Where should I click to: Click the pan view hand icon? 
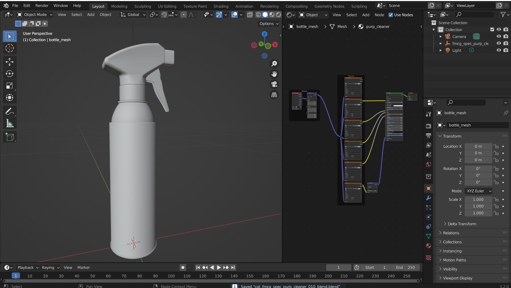[x=274, y=74]
